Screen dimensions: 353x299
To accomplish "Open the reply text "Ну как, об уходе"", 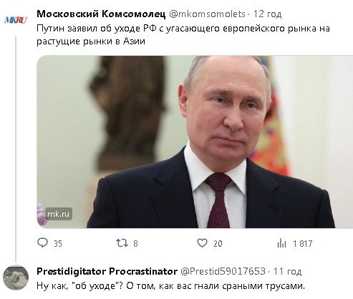I will click(171, 286).
